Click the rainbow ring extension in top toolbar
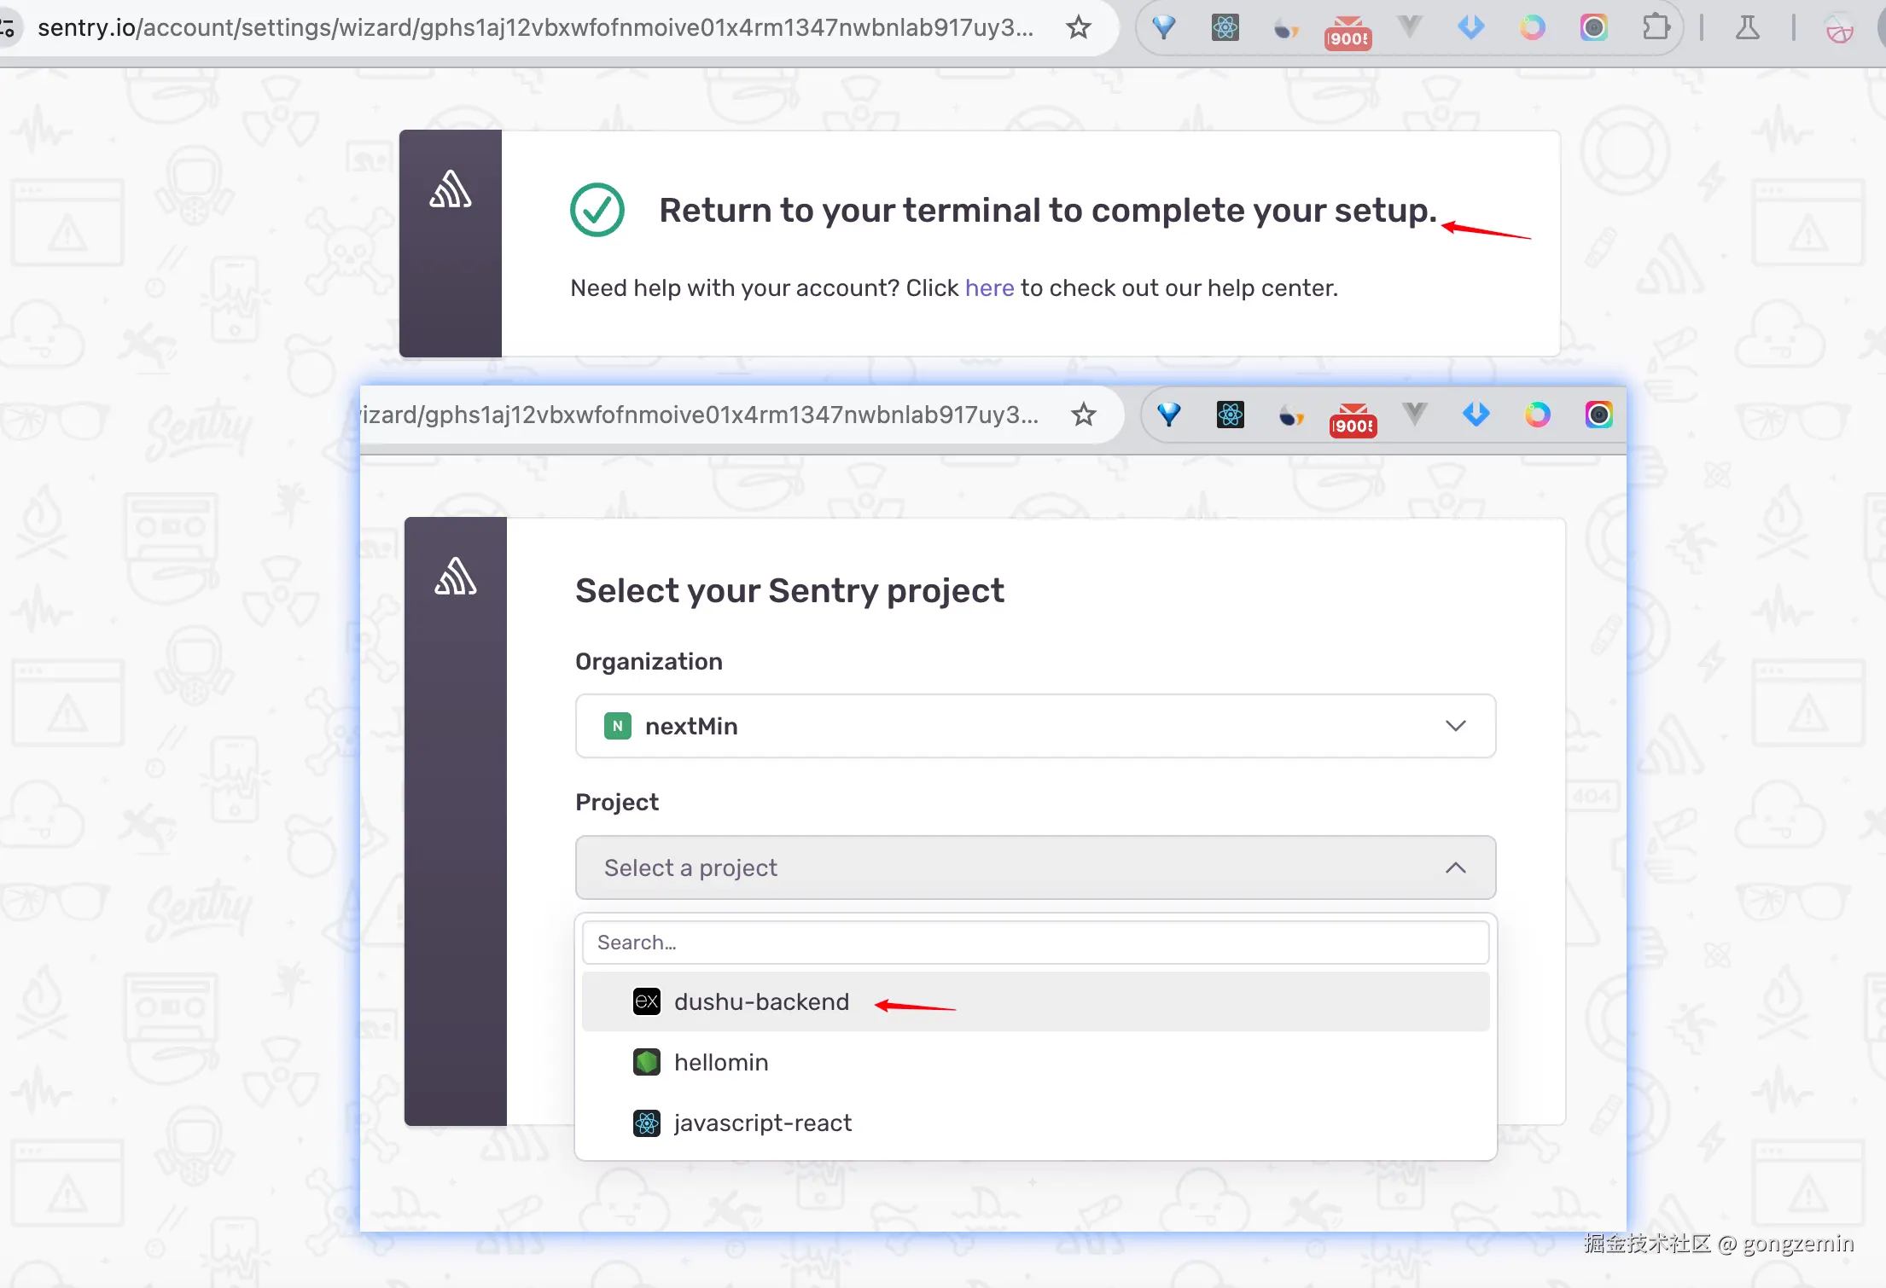 [x=1532, y=28]
